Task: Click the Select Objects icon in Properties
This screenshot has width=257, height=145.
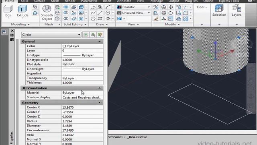Action: 93,35
